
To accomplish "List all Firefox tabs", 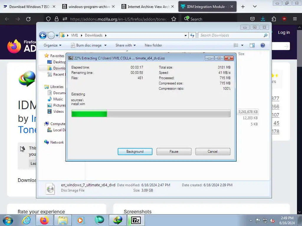I will (255, 6).
